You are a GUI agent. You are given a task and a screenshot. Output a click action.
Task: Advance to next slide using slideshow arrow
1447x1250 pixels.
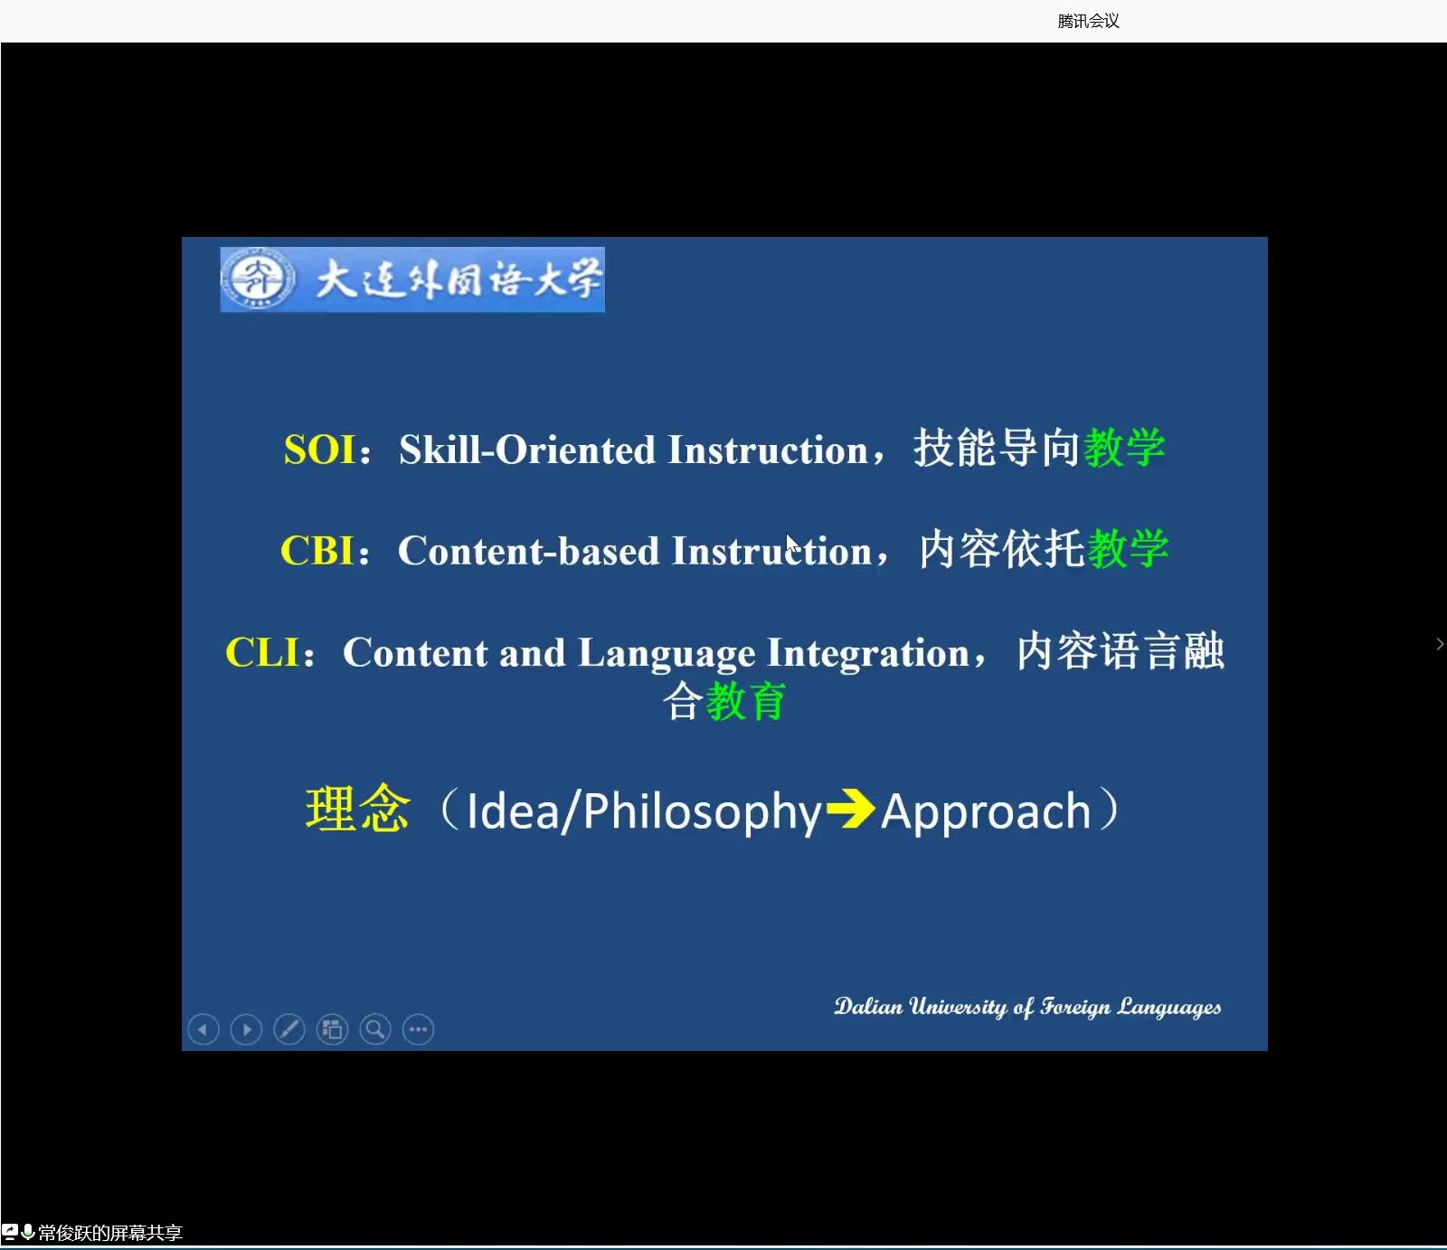point(246,1029)
